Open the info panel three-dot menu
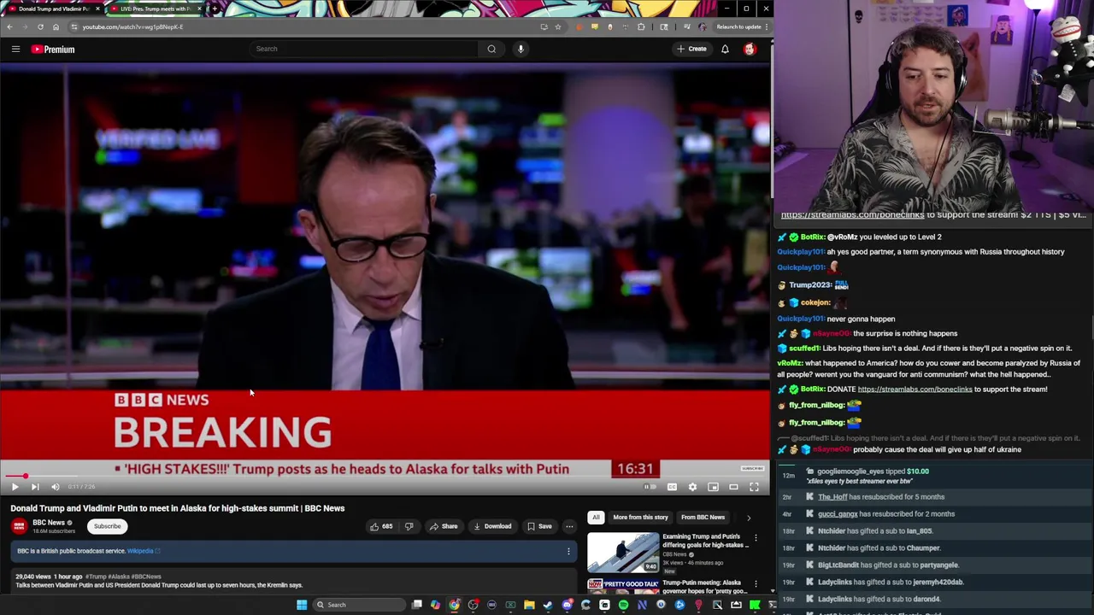Screen dimensions: 1094x615 568,551
